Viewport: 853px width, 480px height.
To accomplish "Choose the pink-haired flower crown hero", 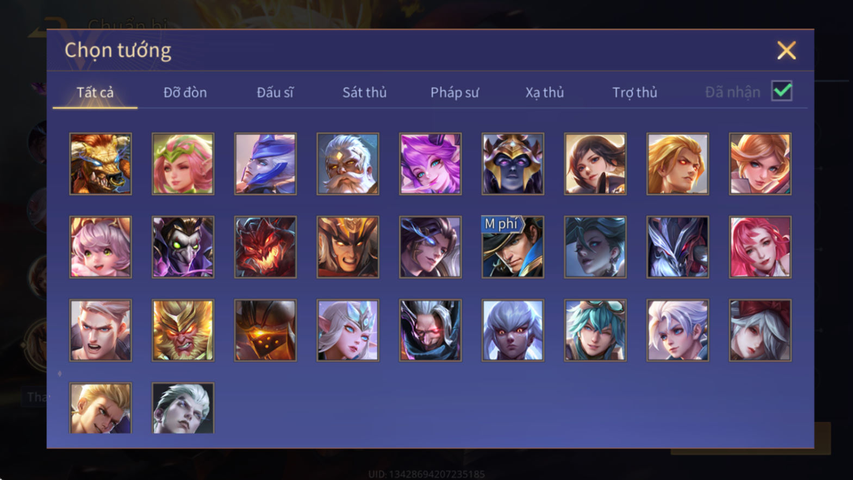I will click(x=183, y=164).
